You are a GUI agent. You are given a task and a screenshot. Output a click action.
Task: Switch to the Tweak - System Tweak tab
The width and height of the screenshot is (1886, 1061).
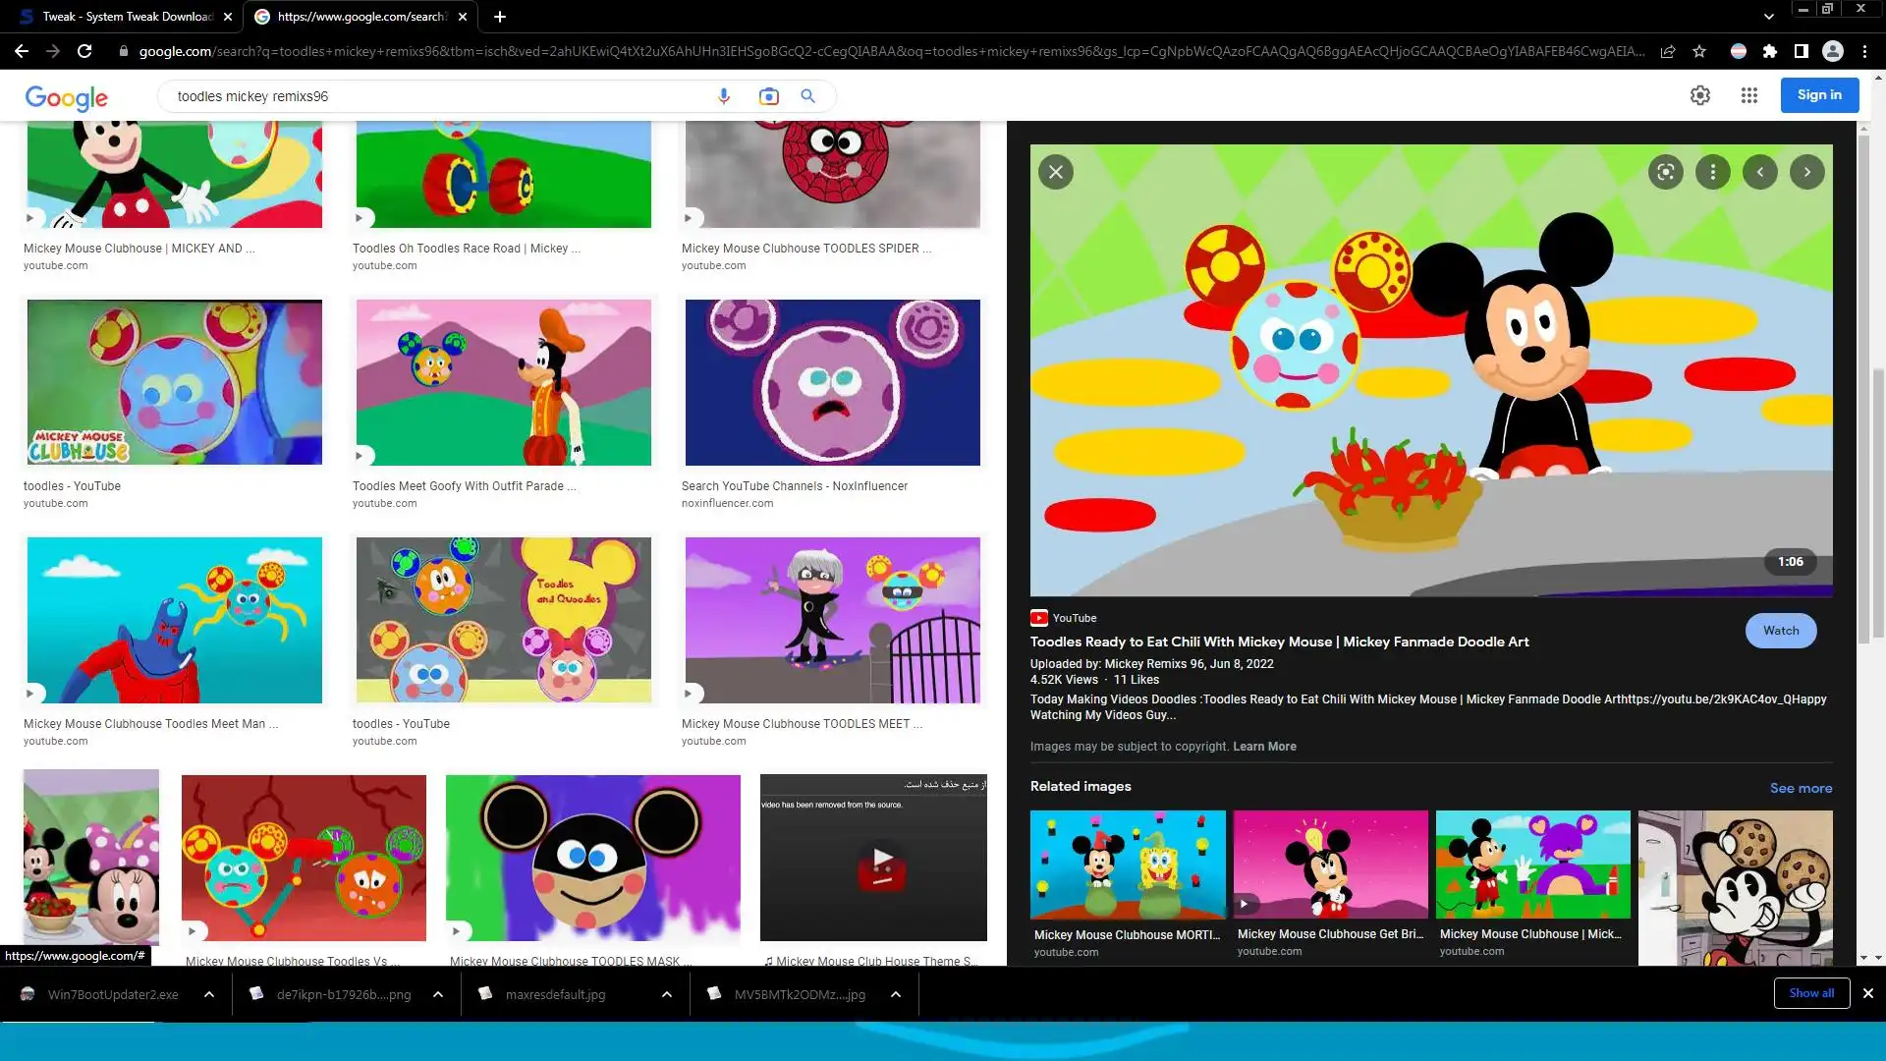[126, 17]
